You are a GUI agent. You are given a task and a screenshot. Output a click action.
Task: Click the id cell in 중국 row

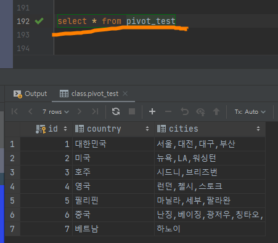(x=46, y=215)
